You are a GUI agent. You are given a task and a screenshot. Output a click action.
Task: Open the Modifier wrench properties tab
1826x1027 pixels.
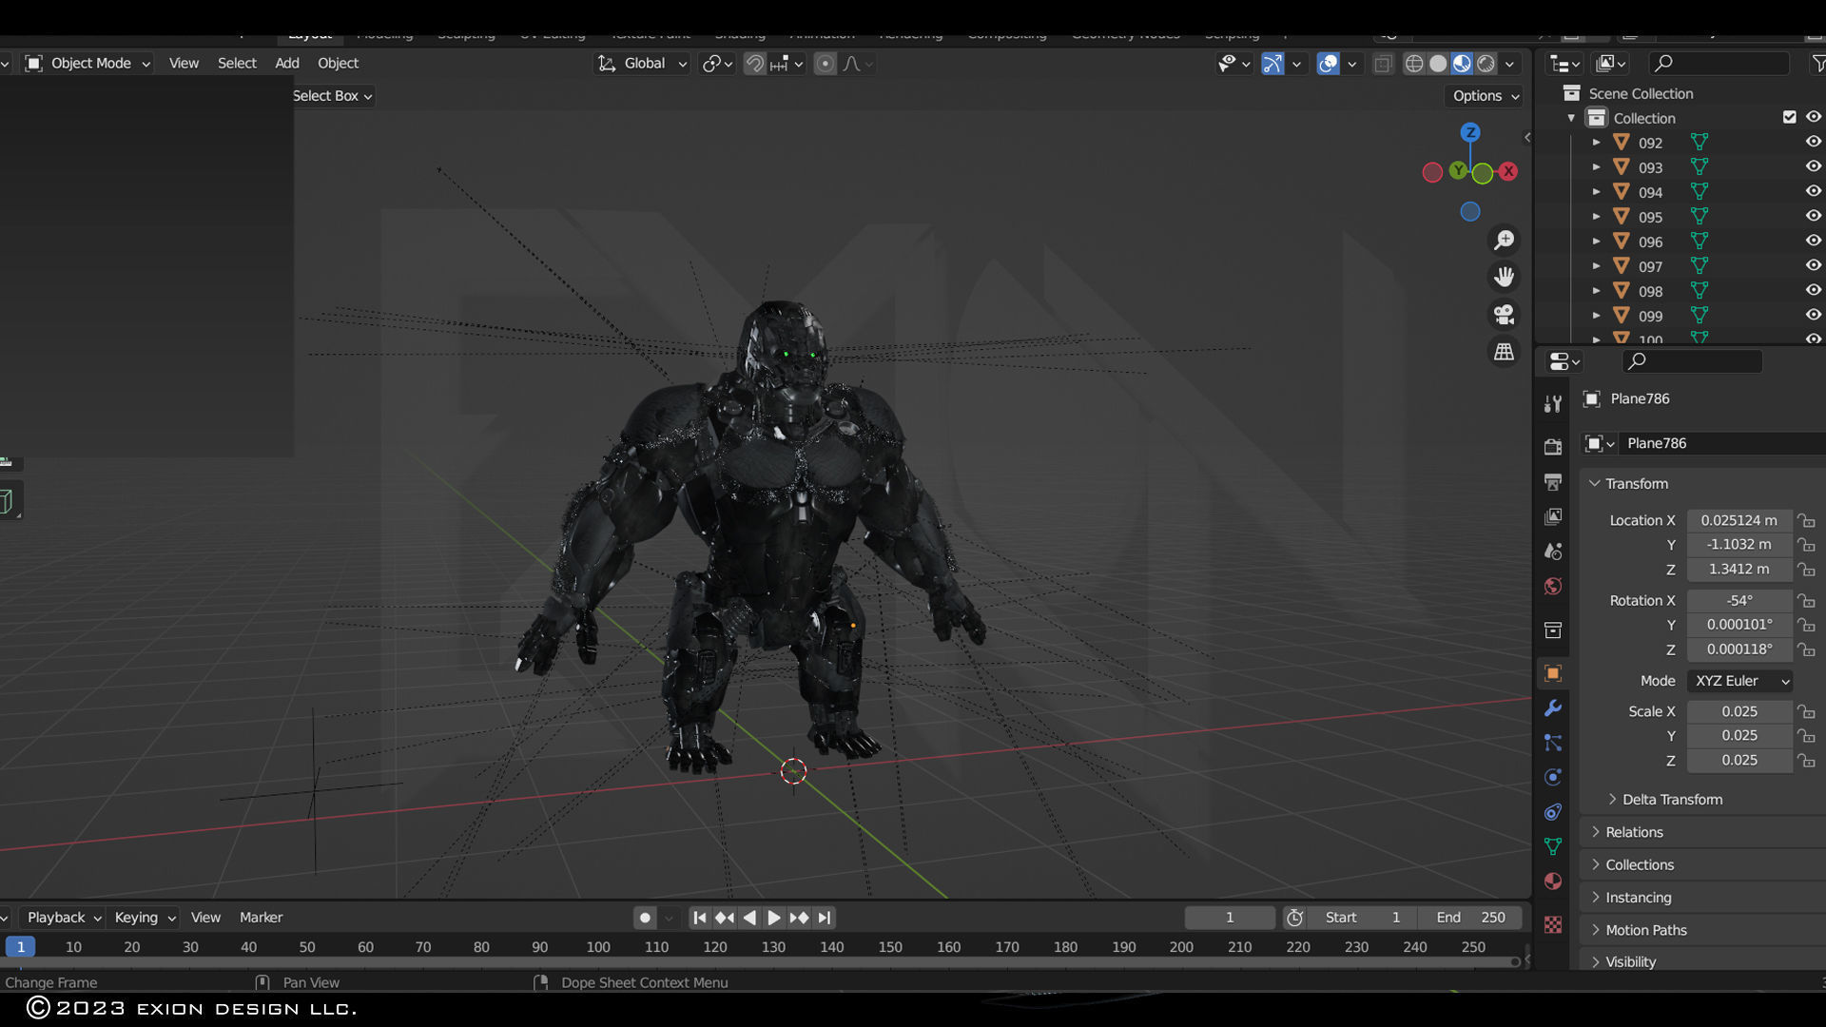point(1553,708)
